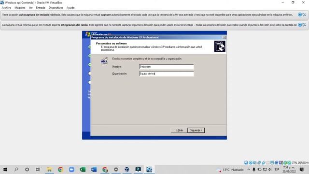Click the microphone tray icon
The height and width of the screenshot is (174, 309).
pyautogui.click(x=254, y=170)
